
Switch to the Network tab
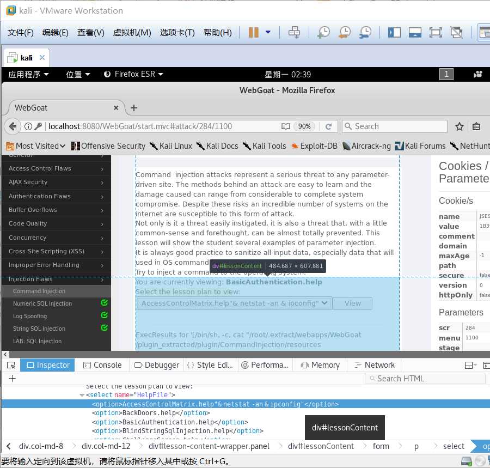click(x=375, y=365)
